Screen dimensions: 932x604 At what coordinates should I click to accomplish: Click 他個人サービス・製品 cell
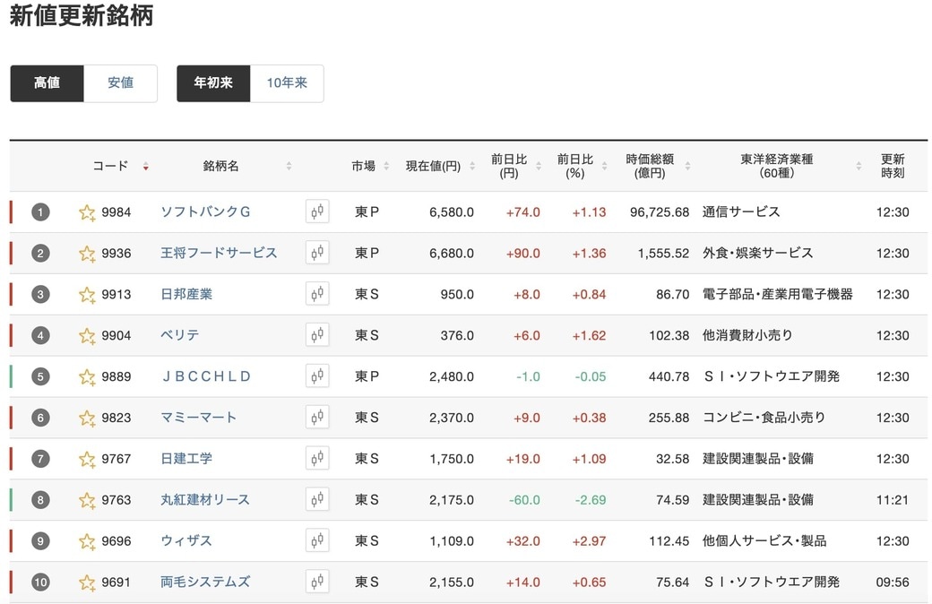pyautogui.click(x=764, y=541)
